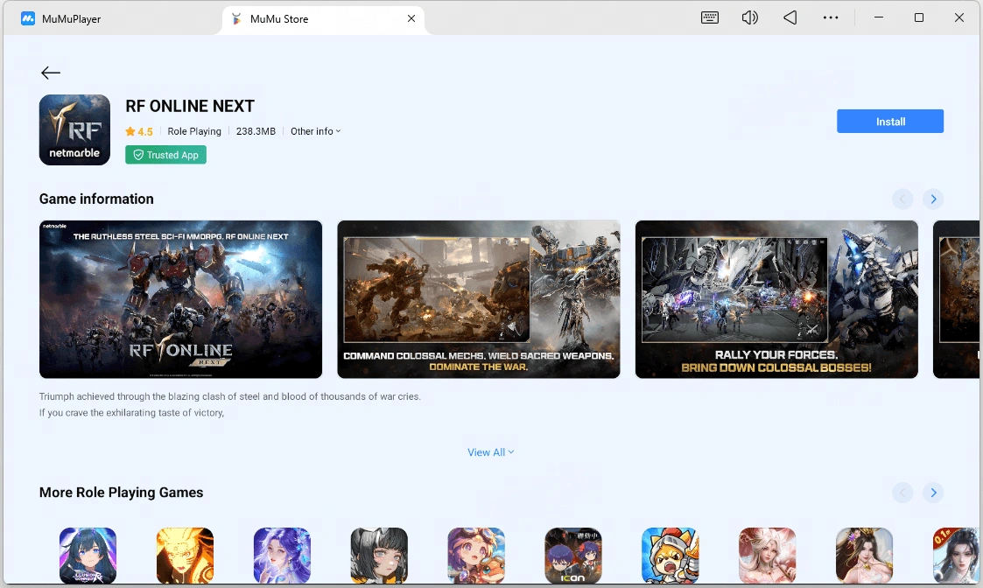Open the armored shiba dog game icon
Viewport: 983px width, 588px height.
(671, 556)
